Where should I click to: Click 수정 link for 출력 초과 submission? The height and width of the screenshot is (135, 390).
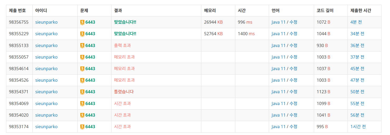293,45
